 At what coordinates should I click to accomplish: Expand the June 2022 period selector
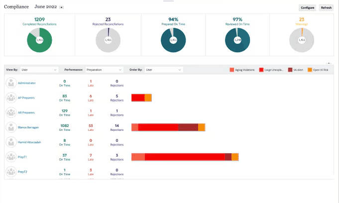pos(61,7)
